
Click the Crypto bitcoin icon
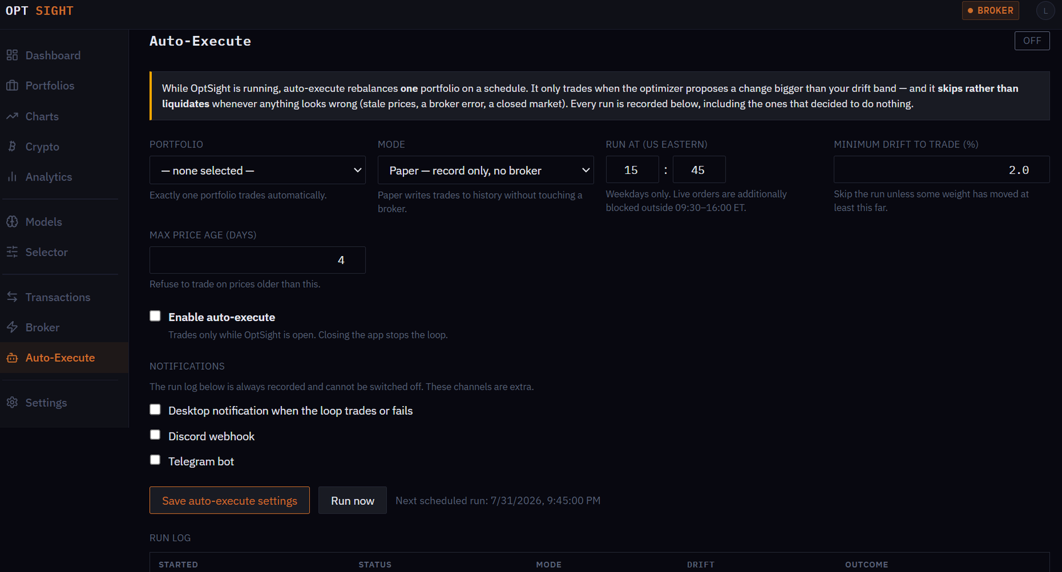[12, 147]
